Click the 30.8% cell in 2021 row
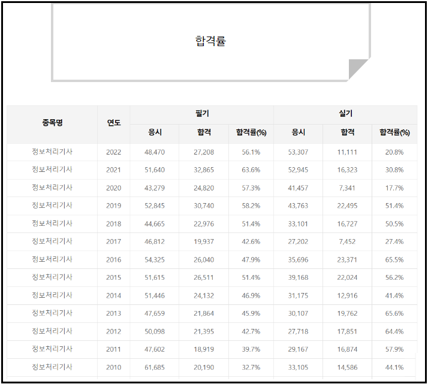The height and width of the screenshot is (384, 428). (394, 170)
